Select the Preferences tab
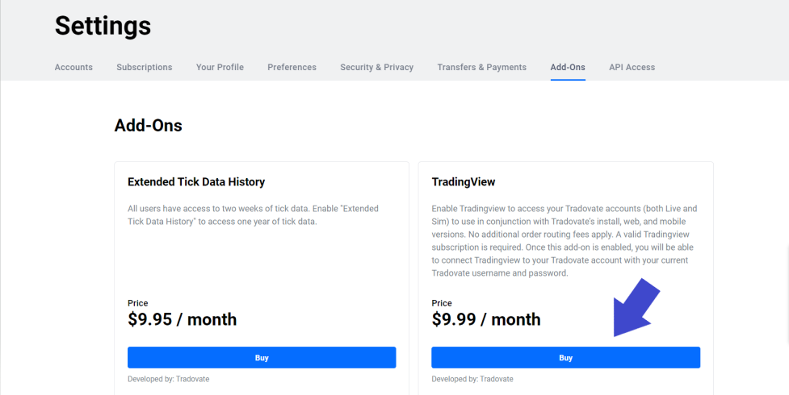This screenshot has width=789, height=395. coord(292,67)
